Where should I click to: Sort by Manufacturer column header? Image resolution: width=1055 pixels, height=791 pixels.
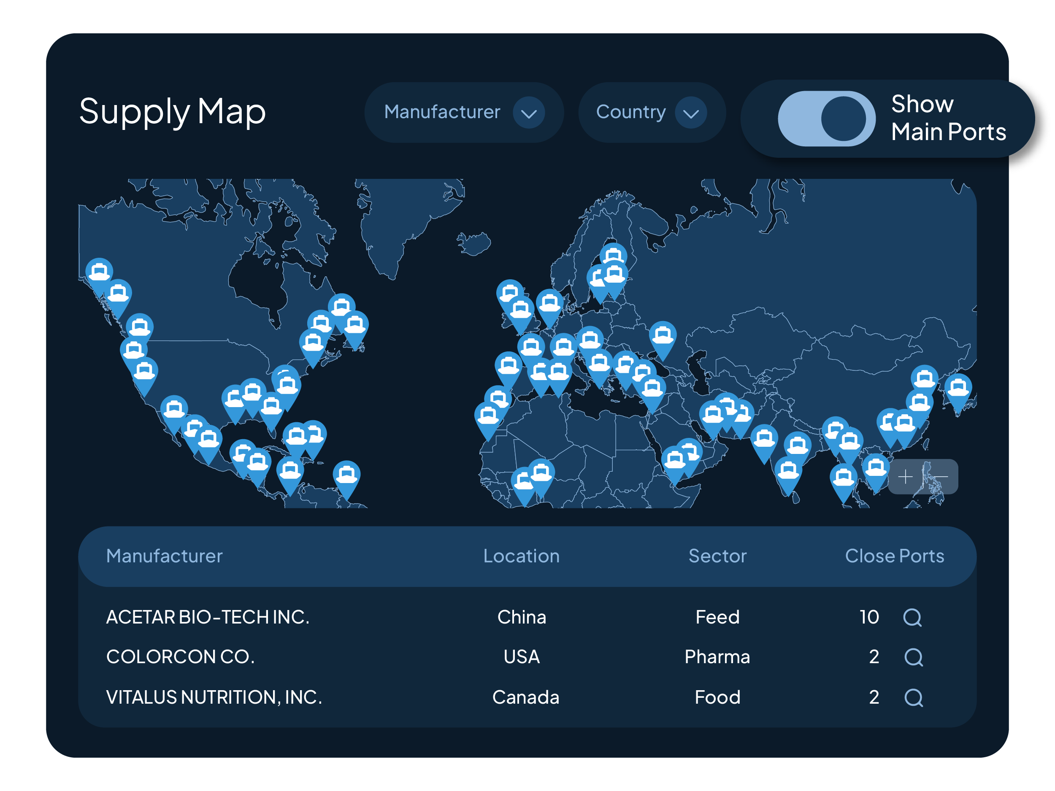pyautogui.click(x=164, y=556)
